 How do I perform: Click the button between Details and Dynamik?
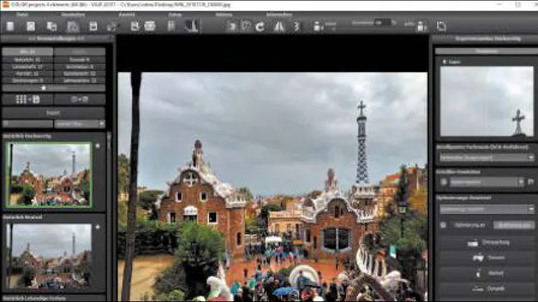pos(486,273)
